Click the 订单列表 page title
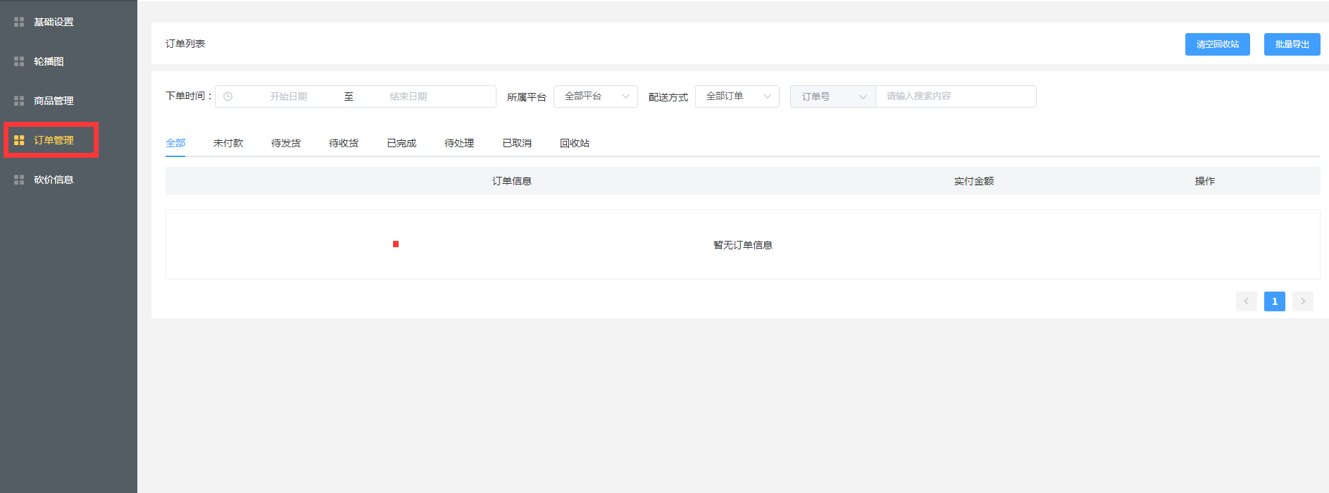 pos(185,44)
